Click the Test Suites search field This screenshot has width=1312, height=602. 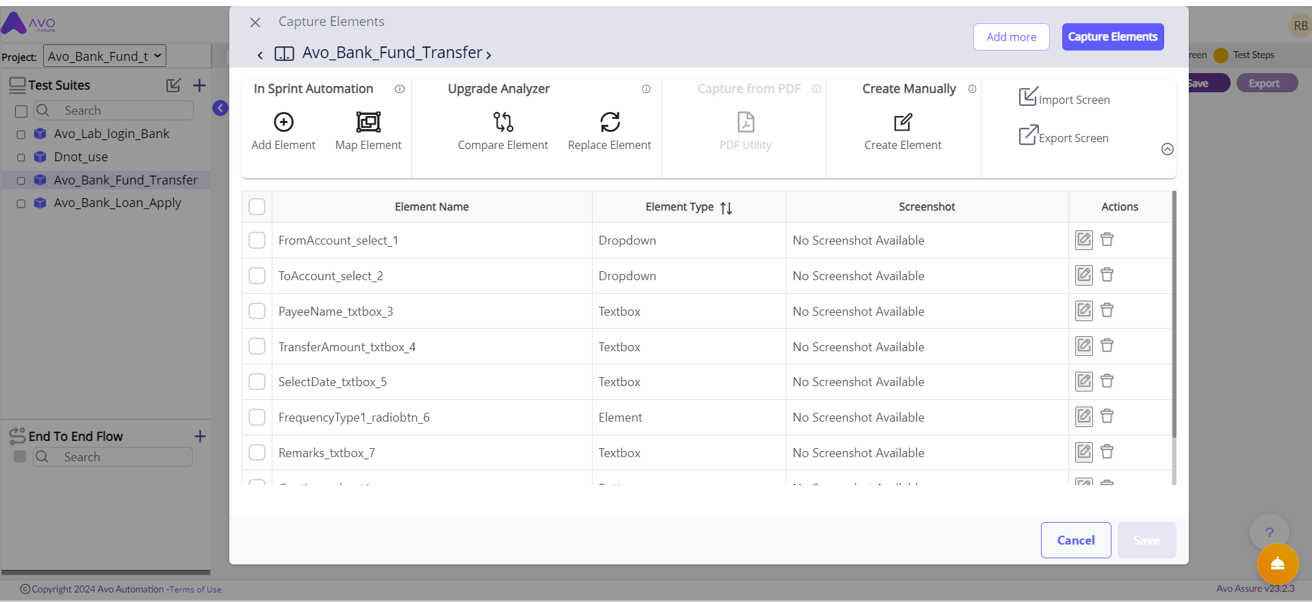123,111
